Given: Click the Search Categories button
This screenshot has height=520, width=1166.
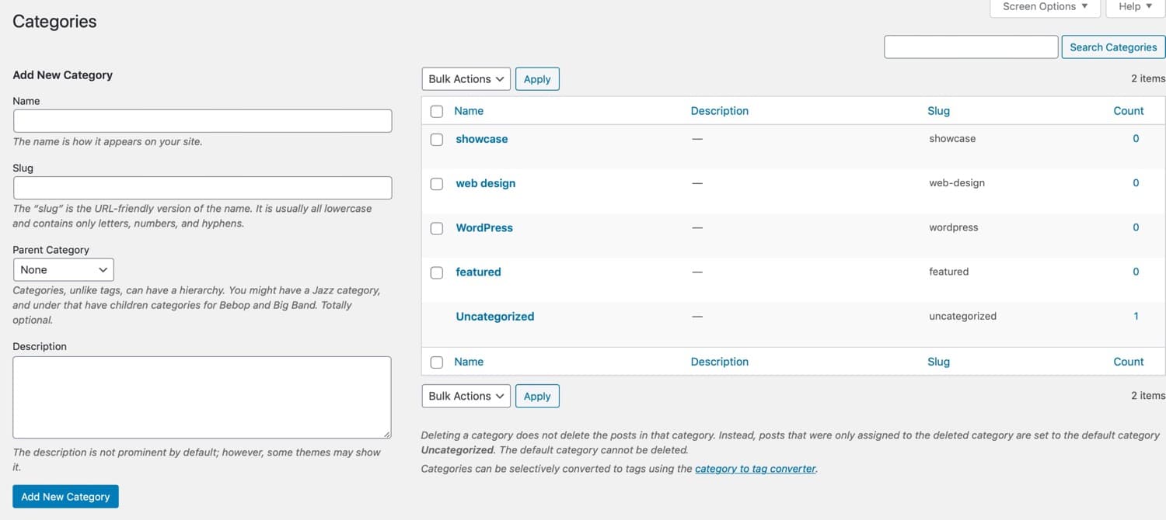Looking at the screenshot, I should click(1112, 47).
